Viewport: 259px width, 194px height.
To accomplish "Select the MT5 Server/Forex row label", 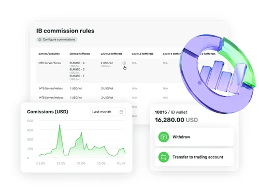I will click(50, 63).
